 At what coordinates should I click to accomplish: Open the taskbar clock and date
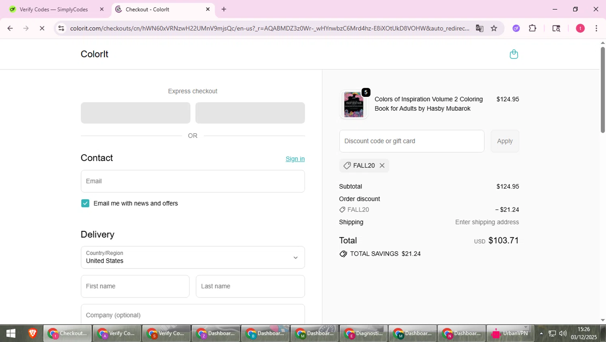(584, 334)
